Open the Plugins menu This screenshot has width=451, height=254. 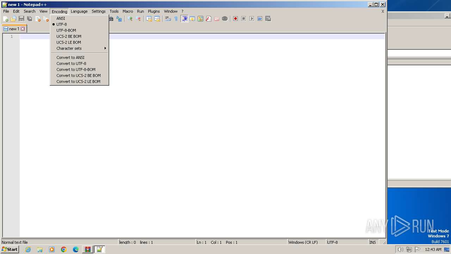(154, 11)
